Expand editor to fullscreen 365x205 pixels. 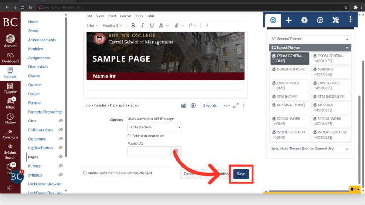(x=236, y=105)
